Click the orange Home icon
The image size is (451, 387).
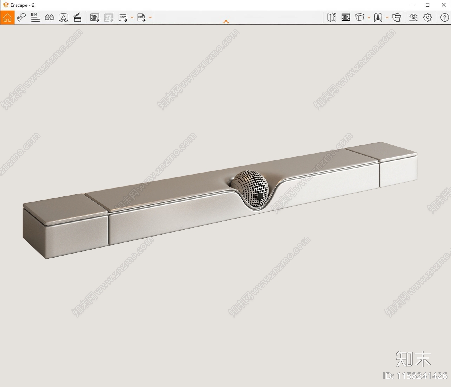pos(7,18)
